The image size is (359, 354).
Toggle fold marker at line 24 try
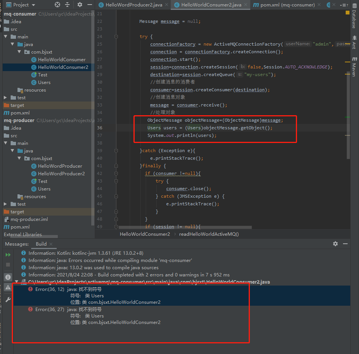[x=116, y=37]
